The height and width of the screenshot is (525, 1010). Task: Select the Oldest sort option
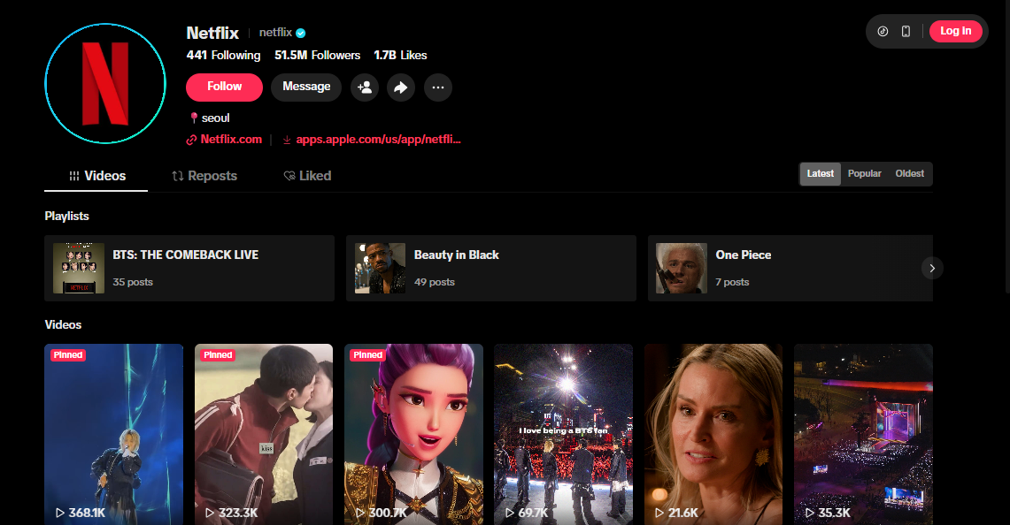(909, 173)
